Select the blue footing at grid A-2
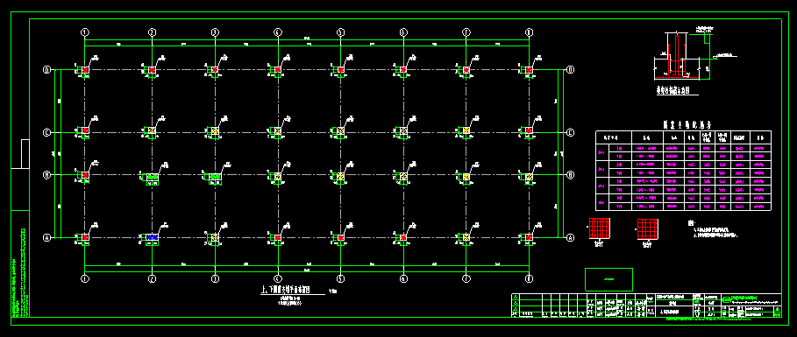The height and width of the screenshot is (337, 797). tap(152, 237)
